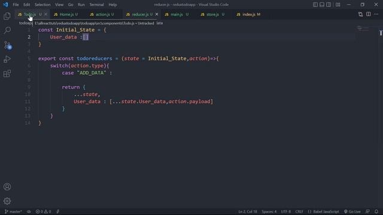Open the Edit menu
Image resolution: width=383 pixels, height=215 pixels.
[x=26, y=5]
